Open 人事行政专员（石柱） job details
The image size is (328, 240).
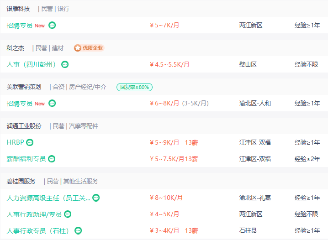(x=38, y=230)
